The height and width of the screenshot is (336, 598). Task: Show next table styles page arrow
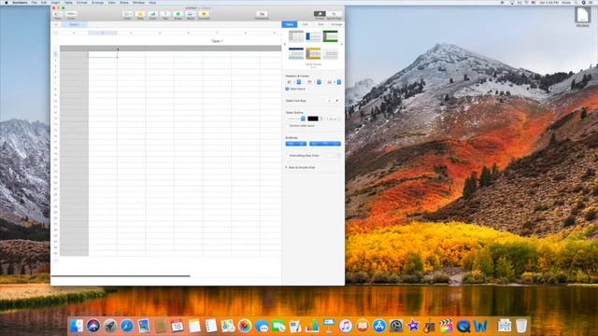[x=342, y=45]
